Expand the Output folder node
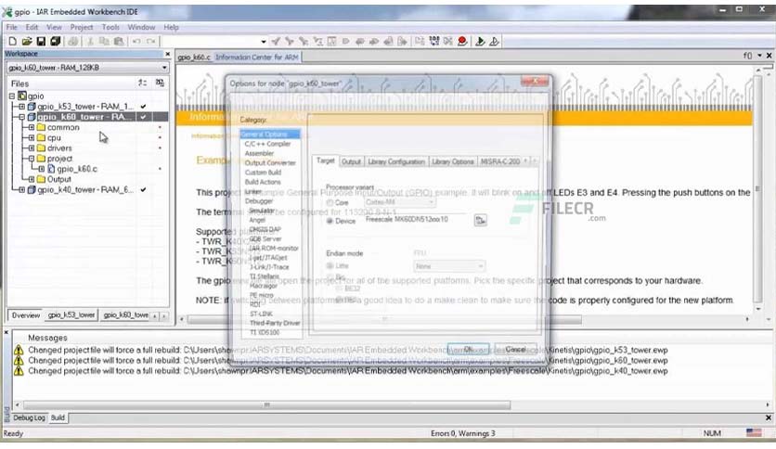This screenshot has height=449, width=776. coord(32,179)
